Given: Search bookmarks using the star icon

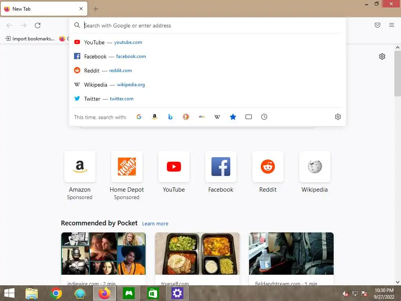Looking at the screenshot, I should pos(233,117).
